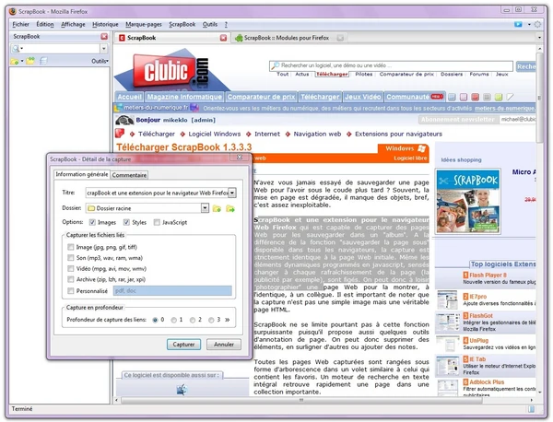Image resolution: width=553 pixels, height=422 pixels.
Task: Click the Personnalisé file extensions field
Action: coord(172,291)
